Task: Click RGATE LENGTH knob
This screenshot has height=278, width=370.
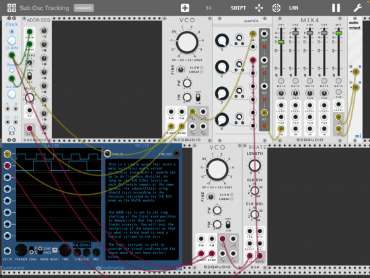Action: click(x=254, y=166)
